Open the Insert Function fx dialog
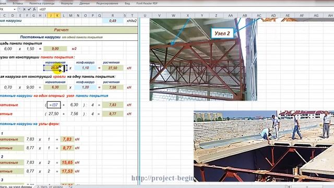The image size is (334, 188). 34,9
